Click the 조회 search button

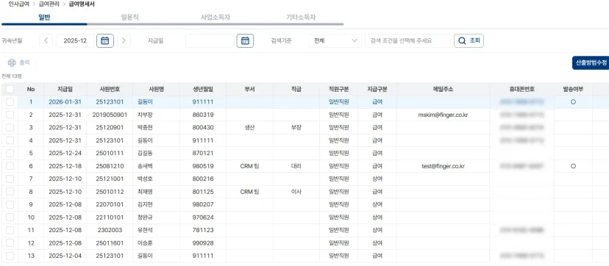[x=469, y=40]
